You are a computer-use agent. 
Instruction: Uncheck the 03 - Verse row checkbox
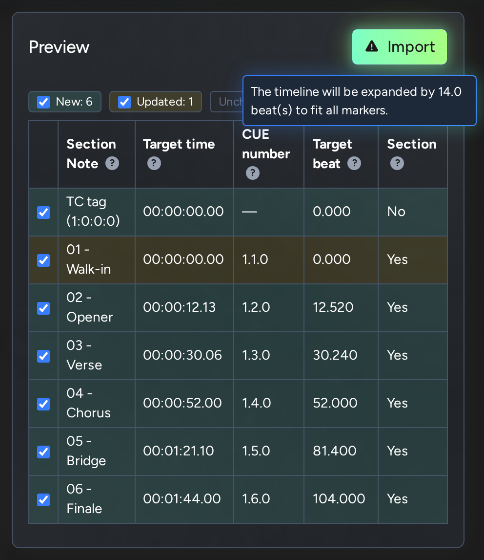click(x=43, y=356)
